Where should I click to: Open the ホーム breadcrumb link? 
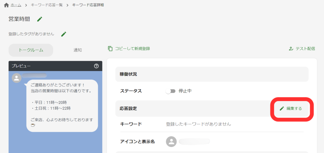pyautogui.click(x=16, y=5)
